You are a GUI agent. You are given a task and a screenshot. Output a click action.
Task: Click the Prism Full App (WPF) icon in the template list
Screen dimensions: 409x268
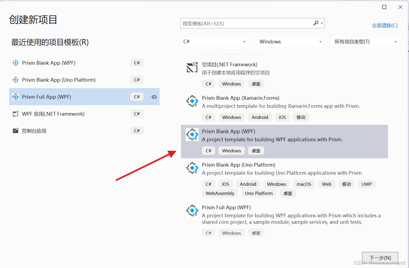(x=192, y=211)
